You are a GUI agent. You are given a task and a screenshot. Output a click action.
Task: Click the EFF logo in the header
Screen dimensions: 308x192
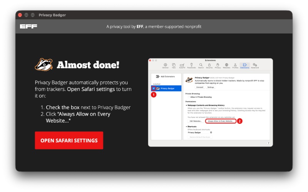pyautogui.click(x=28, y=26)
